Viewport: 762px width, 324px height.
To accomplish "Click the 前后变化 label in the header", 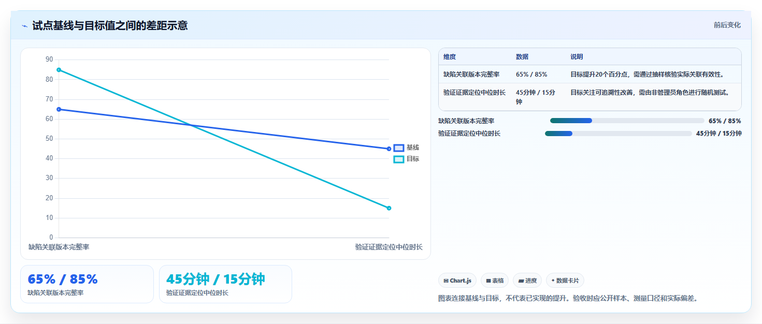I will (x=727, y=25).
